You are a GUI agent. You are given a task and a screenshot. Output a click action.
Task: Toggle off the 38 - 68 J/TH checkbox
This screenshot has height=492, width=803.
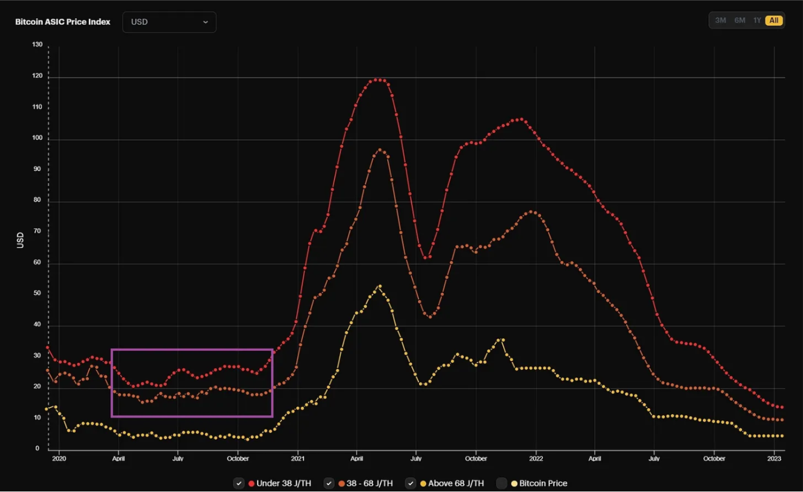pos(329,483)
